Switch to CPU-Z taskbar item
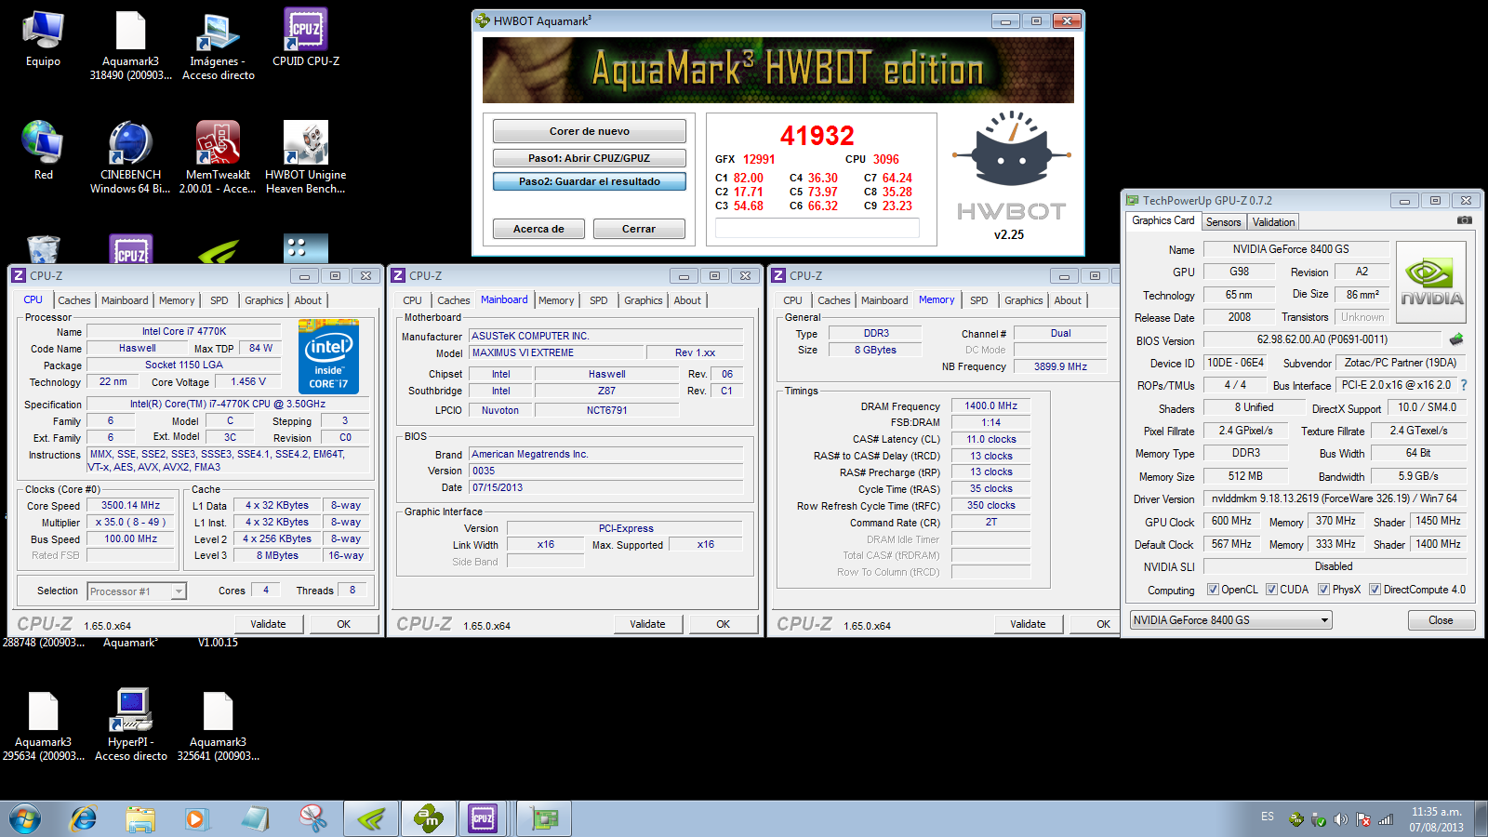1488x837 pixels. 483,818
